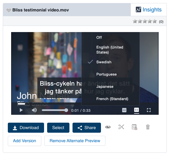Click Add Version

click(x=25, y=141)
